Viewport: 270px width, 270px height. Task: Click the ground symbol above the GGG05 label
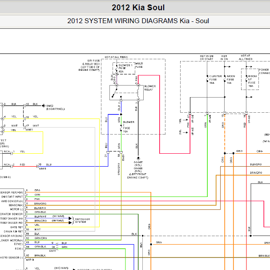[x=138, y=158]
